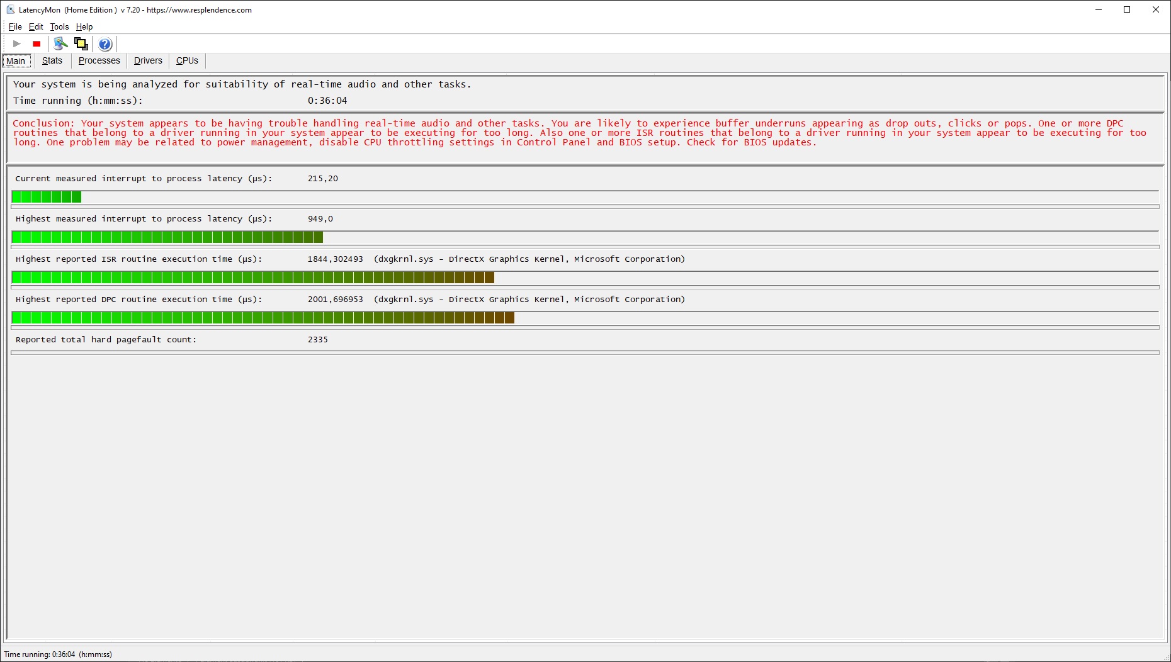Click the hard pagefault count 2335
Image resolution: width=1171 pixels, height=662 pixels.
[318, 340]
